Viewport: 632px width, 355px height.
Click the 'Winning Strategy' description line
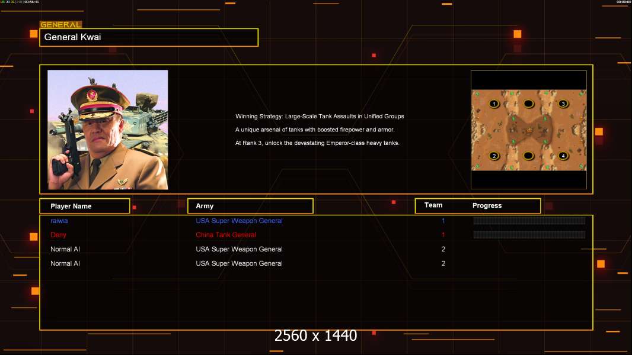point(320,116)
